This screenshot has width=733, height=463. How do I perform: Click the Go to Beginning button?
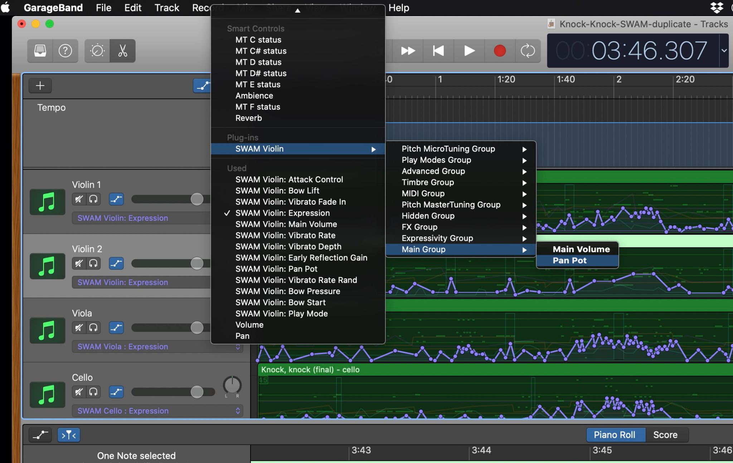point(438,51)
